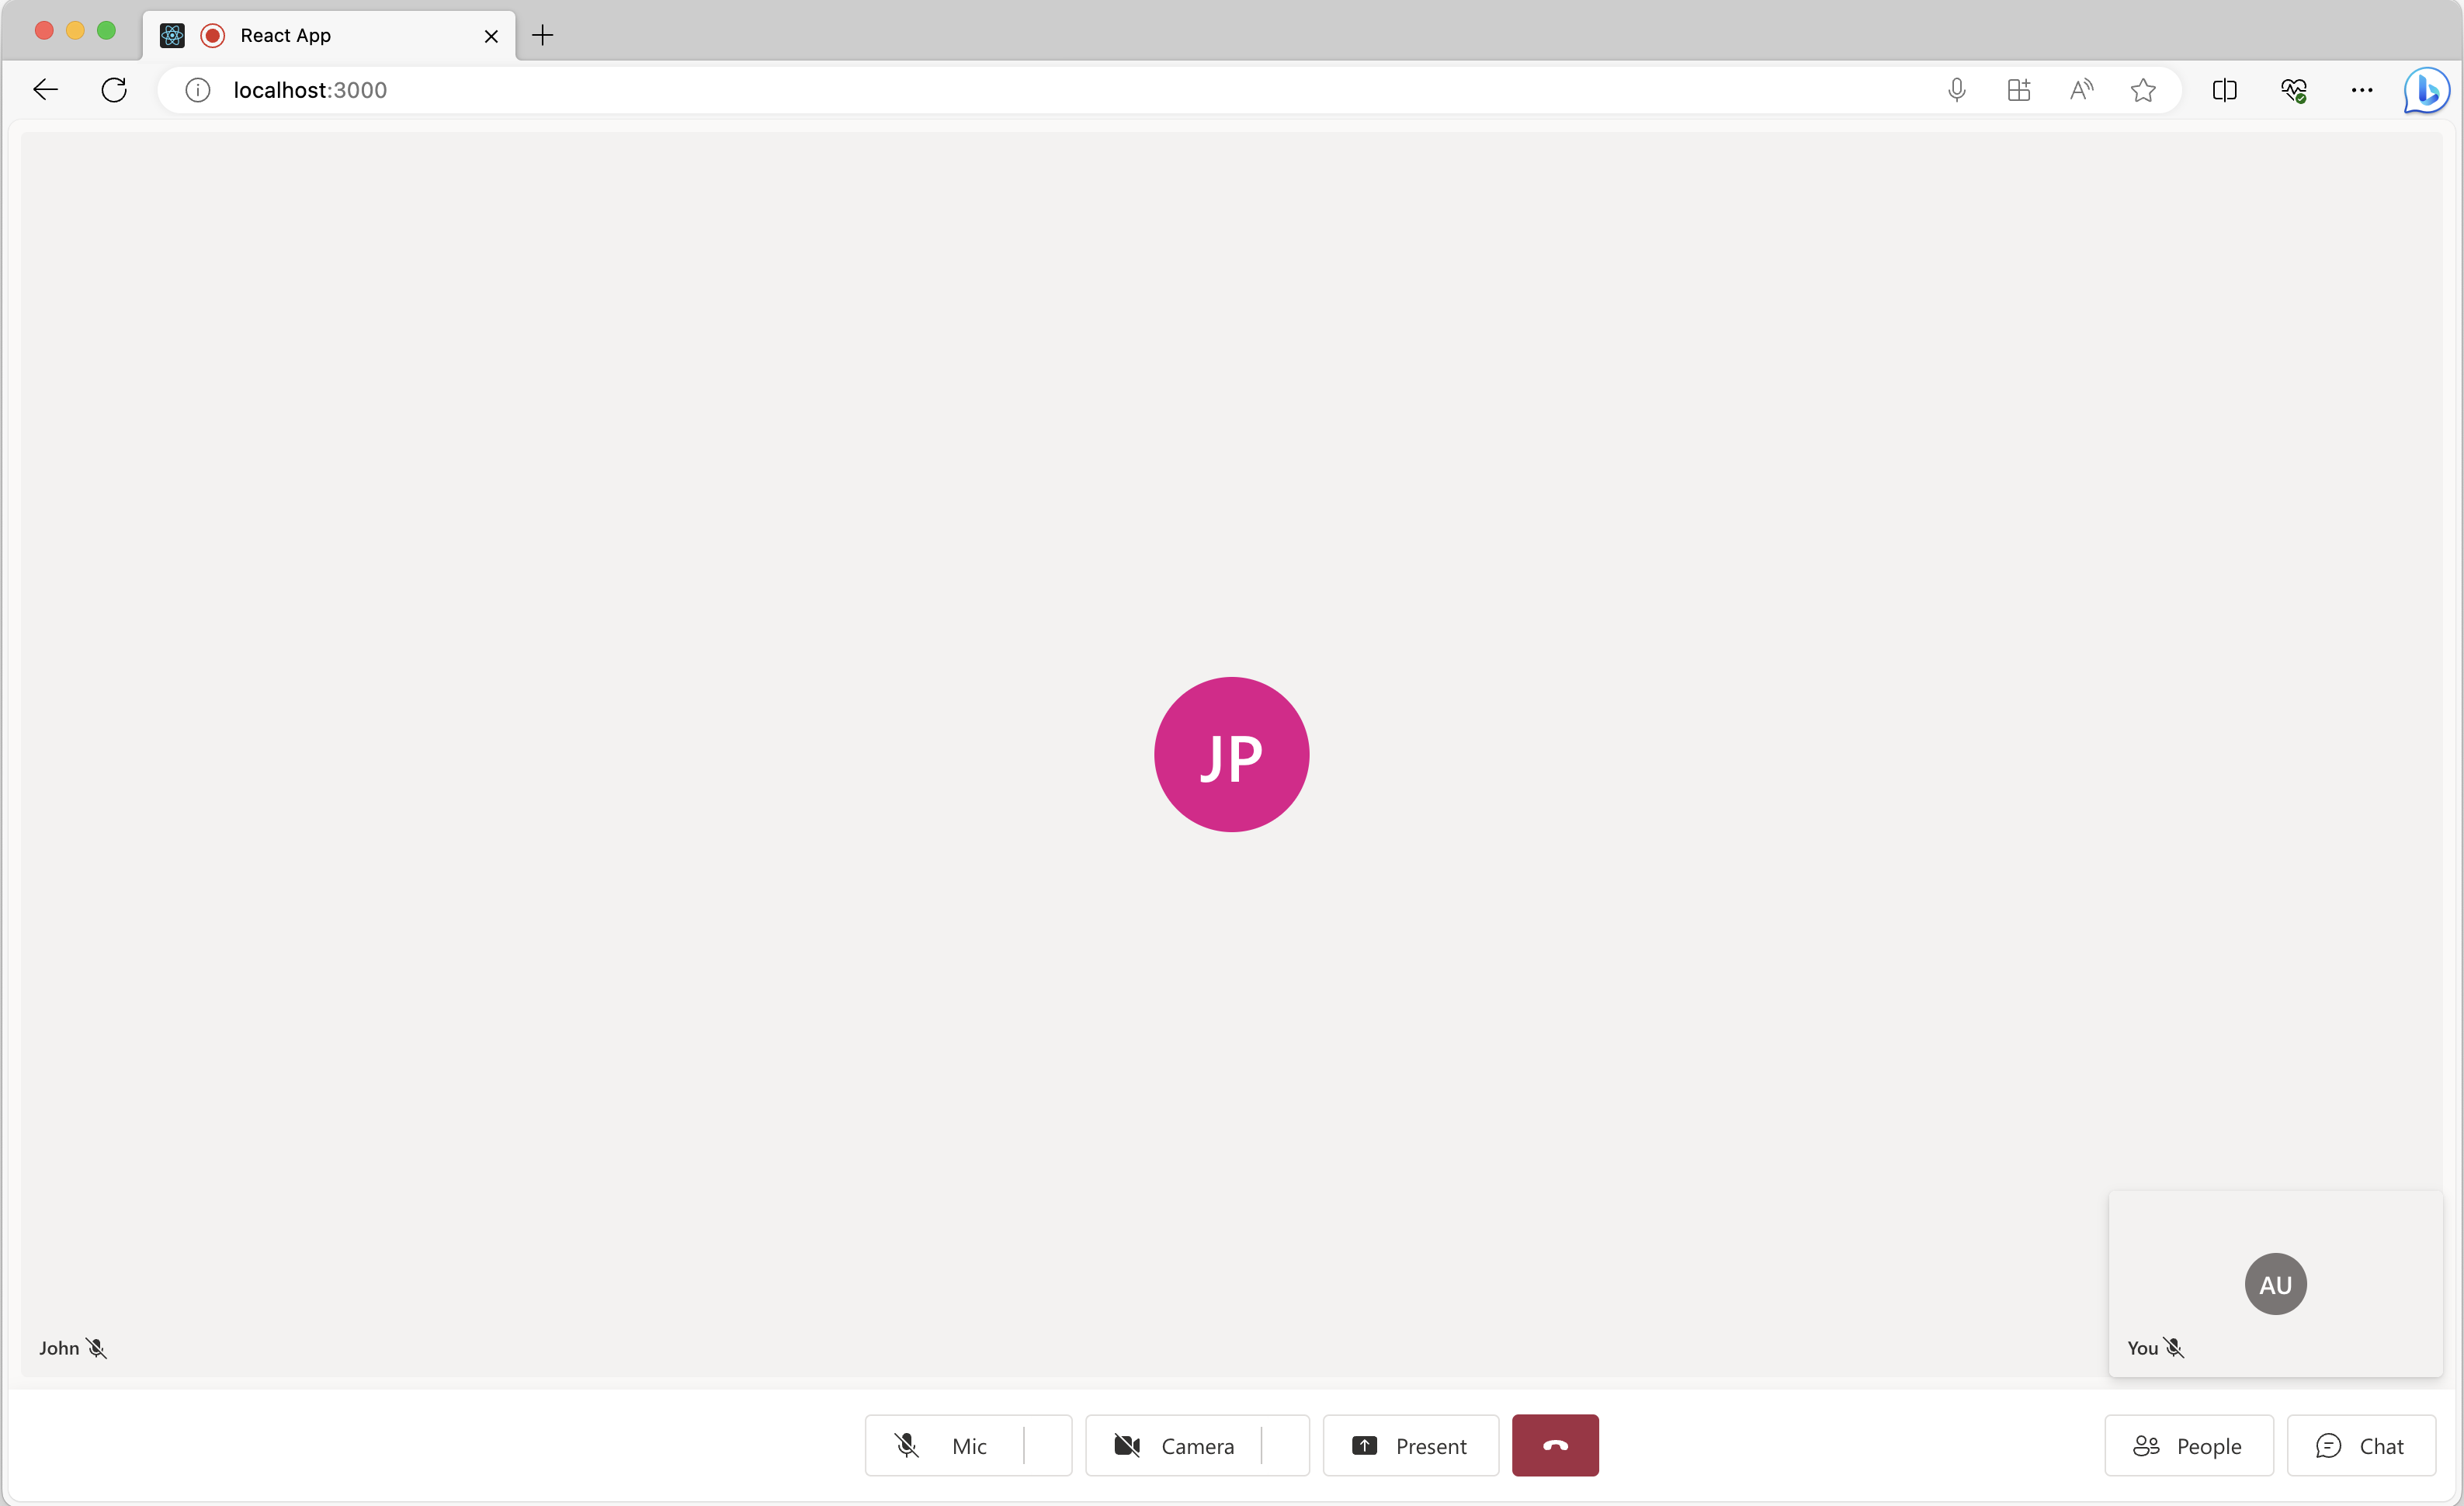Click the red end call button
Image resolution: width=2464 pixels, height=1506 pixels.
(x=1554, y=1445)
